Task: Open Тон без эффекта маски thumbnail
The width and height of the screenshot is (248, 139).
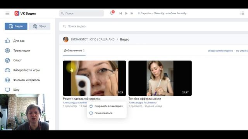Action: pos(160,78)
